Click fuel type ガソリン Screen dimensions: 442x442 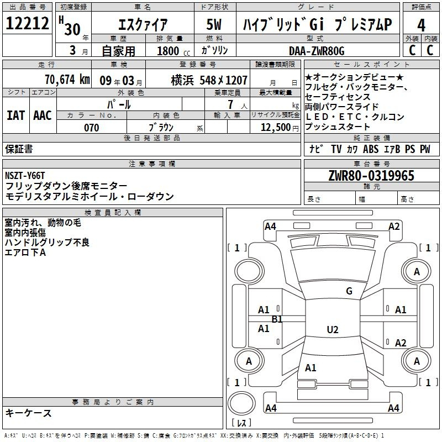tap(214, 50)
